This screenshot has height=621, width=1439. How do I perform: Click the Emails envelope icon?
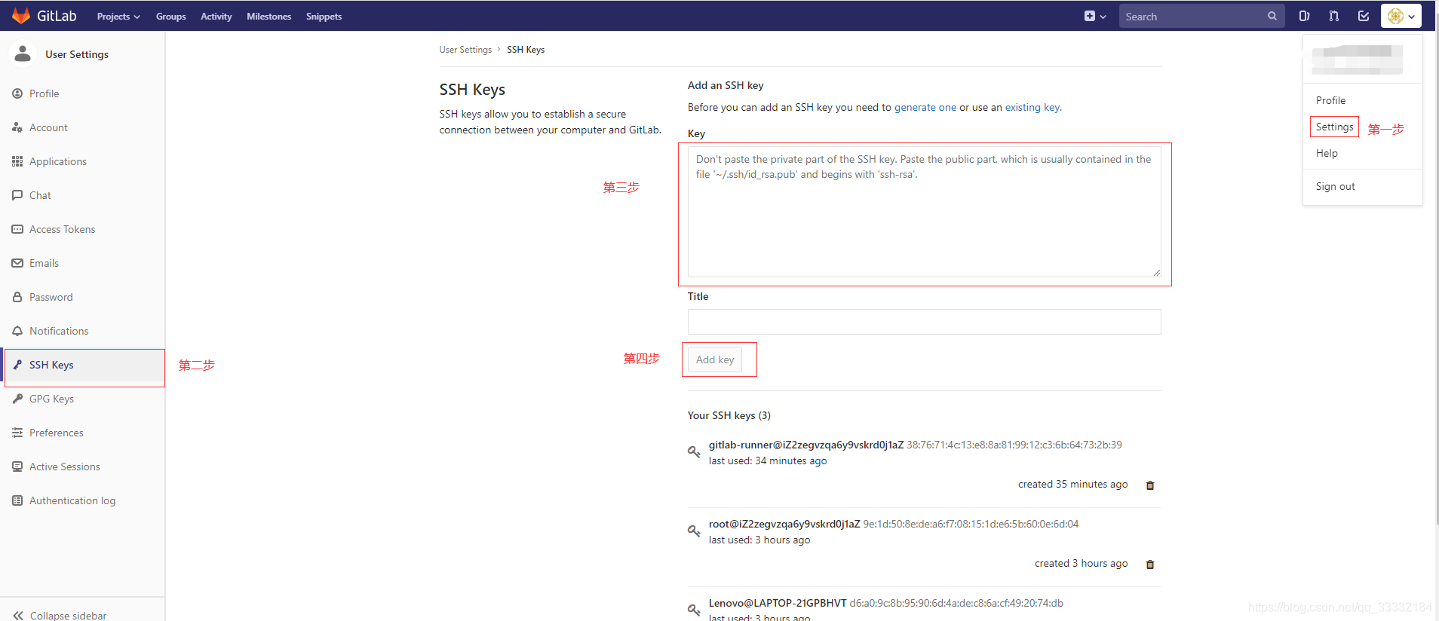17,263
